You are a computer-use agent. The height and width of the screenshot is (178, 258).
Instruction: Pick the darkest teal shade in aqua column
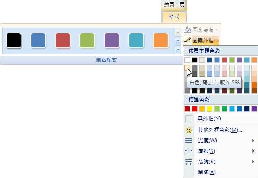[x=247, y=91]
